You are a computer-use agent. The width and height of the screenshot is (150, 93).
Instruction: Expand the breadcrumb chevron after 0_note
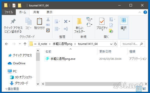point(50,44)
